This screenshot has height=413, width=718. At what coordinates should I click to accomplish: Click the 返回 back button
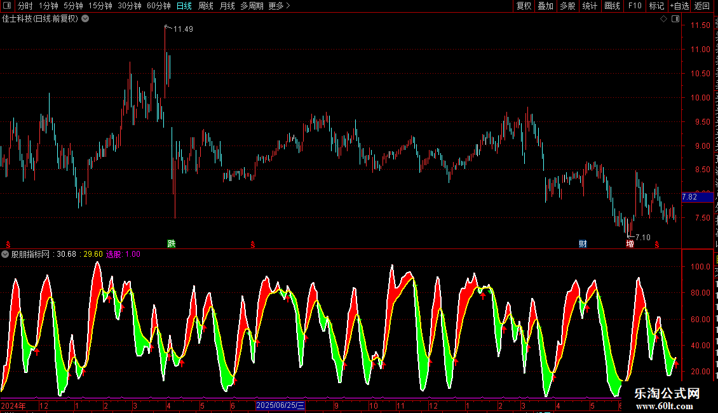click(x=702, y=6)
